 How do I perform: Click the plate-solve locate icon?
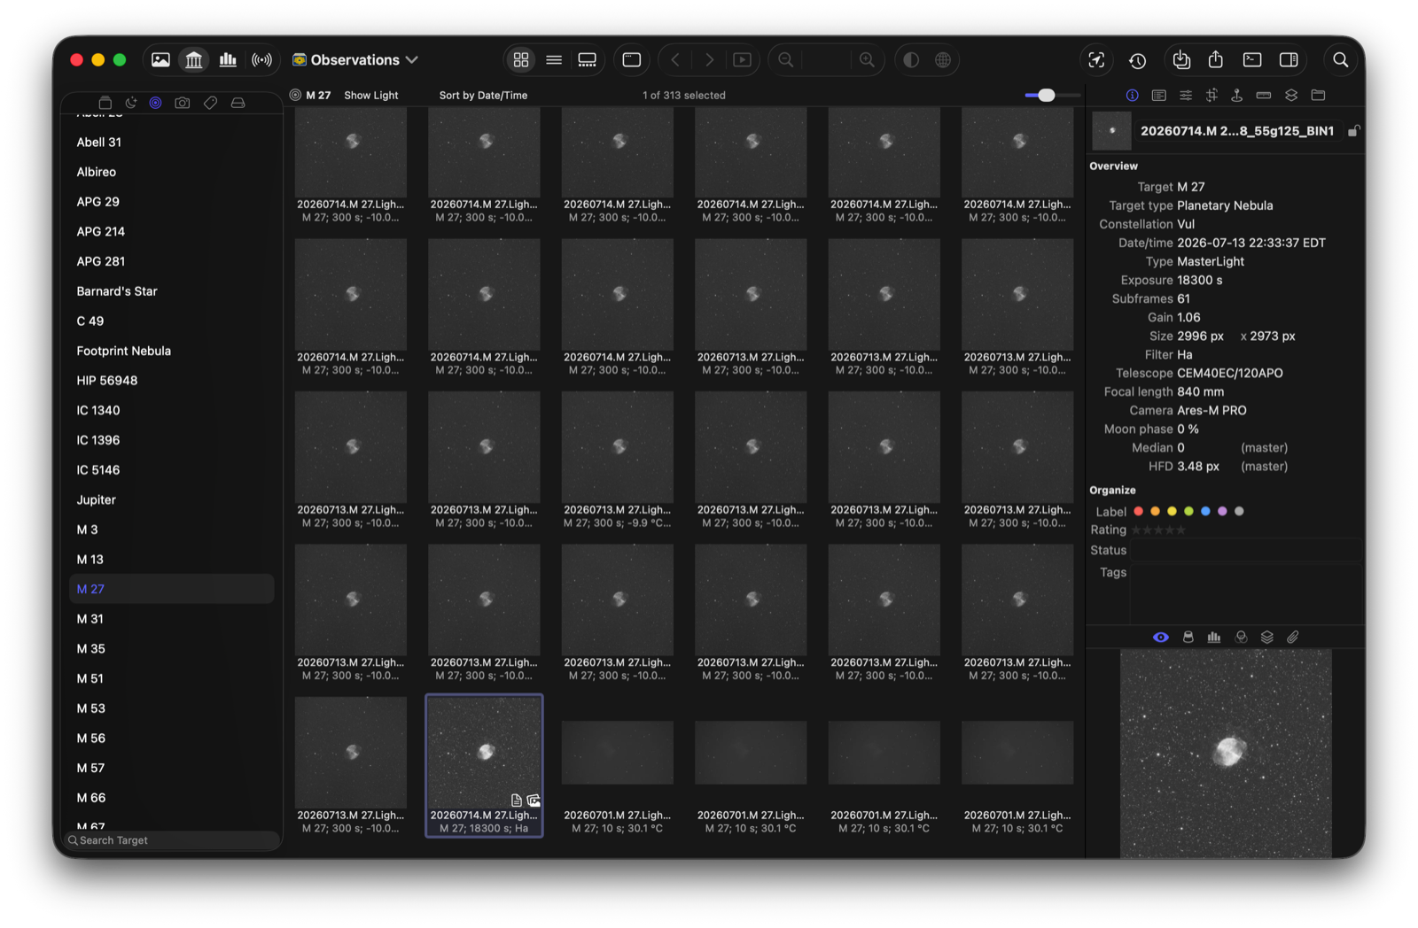point(1096,60)
